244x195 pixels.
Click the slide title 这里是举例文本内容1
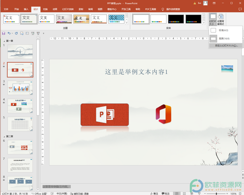[x=136, y=72]
